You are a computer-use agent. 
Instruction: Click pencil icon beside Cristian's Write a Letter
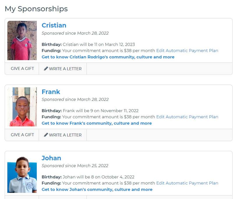[46, 69]
